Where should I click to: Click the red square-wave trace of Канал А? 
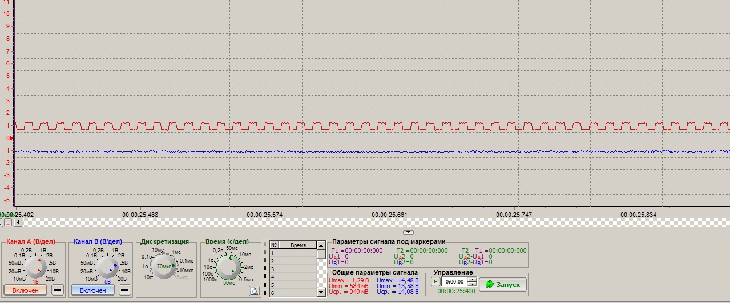tap(372, 126)
